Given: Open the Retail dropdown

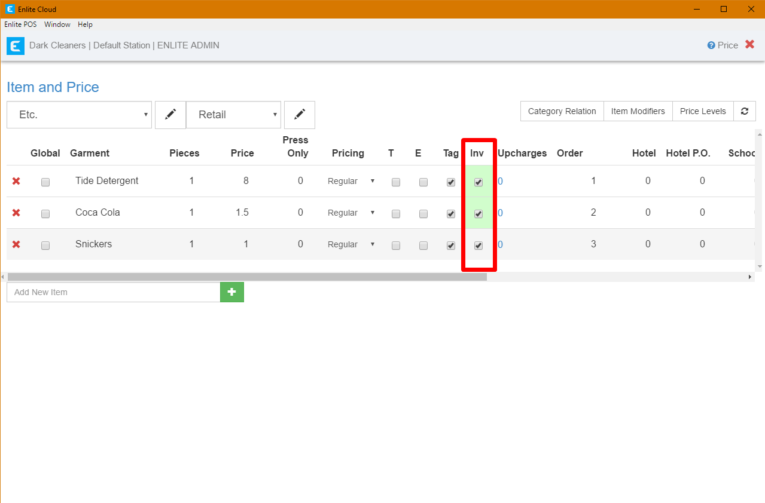Looking at the screenshot, I should click(x=233, y=115).
